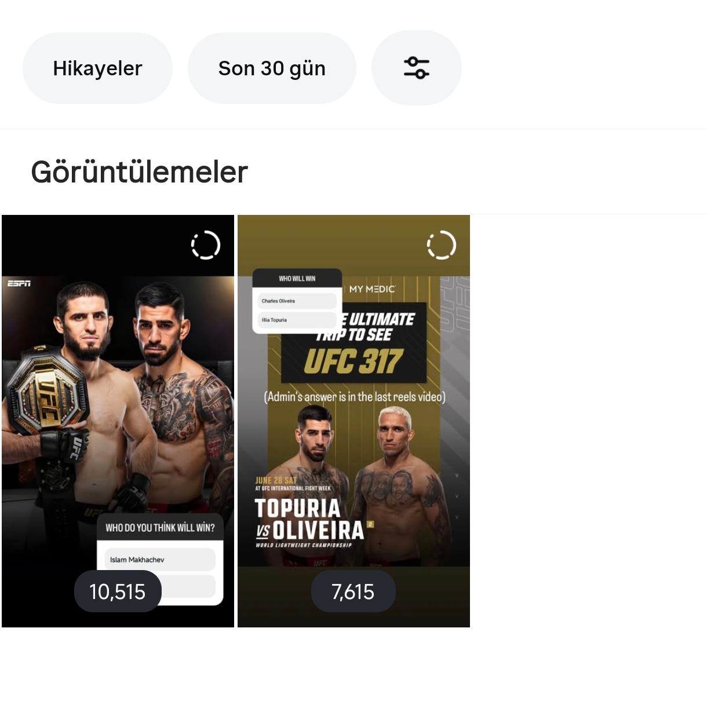This screenshot has height=723, width=707.
Task: Click the MY MEDIC logo on second story
Action: [372, 289]
